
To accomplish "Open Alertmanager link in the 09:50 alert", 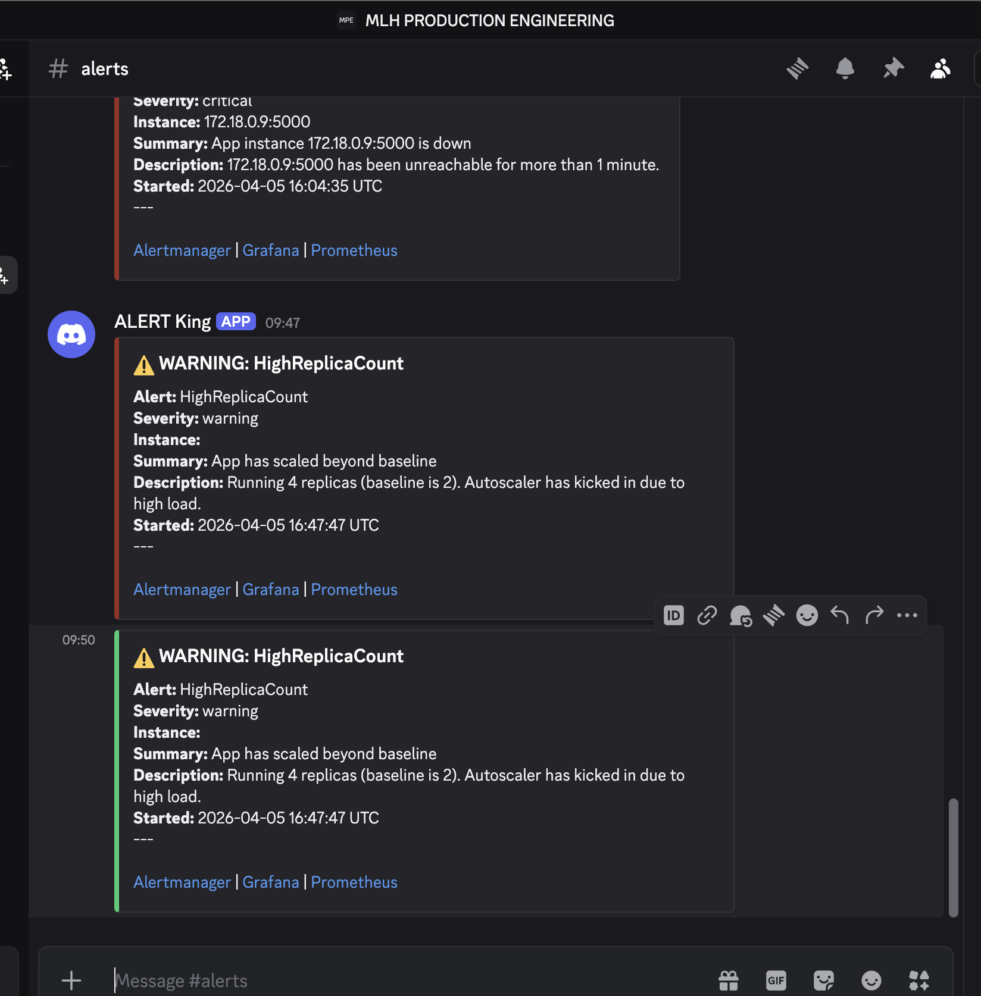I will click(x=182, y=882).
